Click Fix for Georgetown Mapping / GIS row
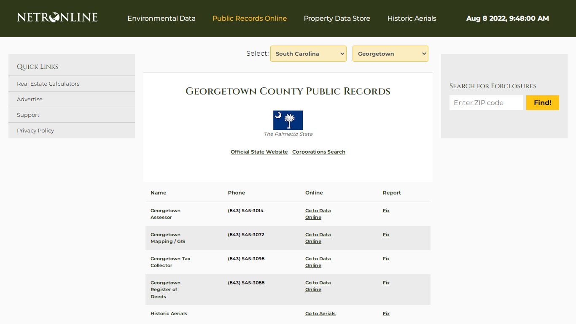This screenshot has height=324, width=576. coord(386,235)
